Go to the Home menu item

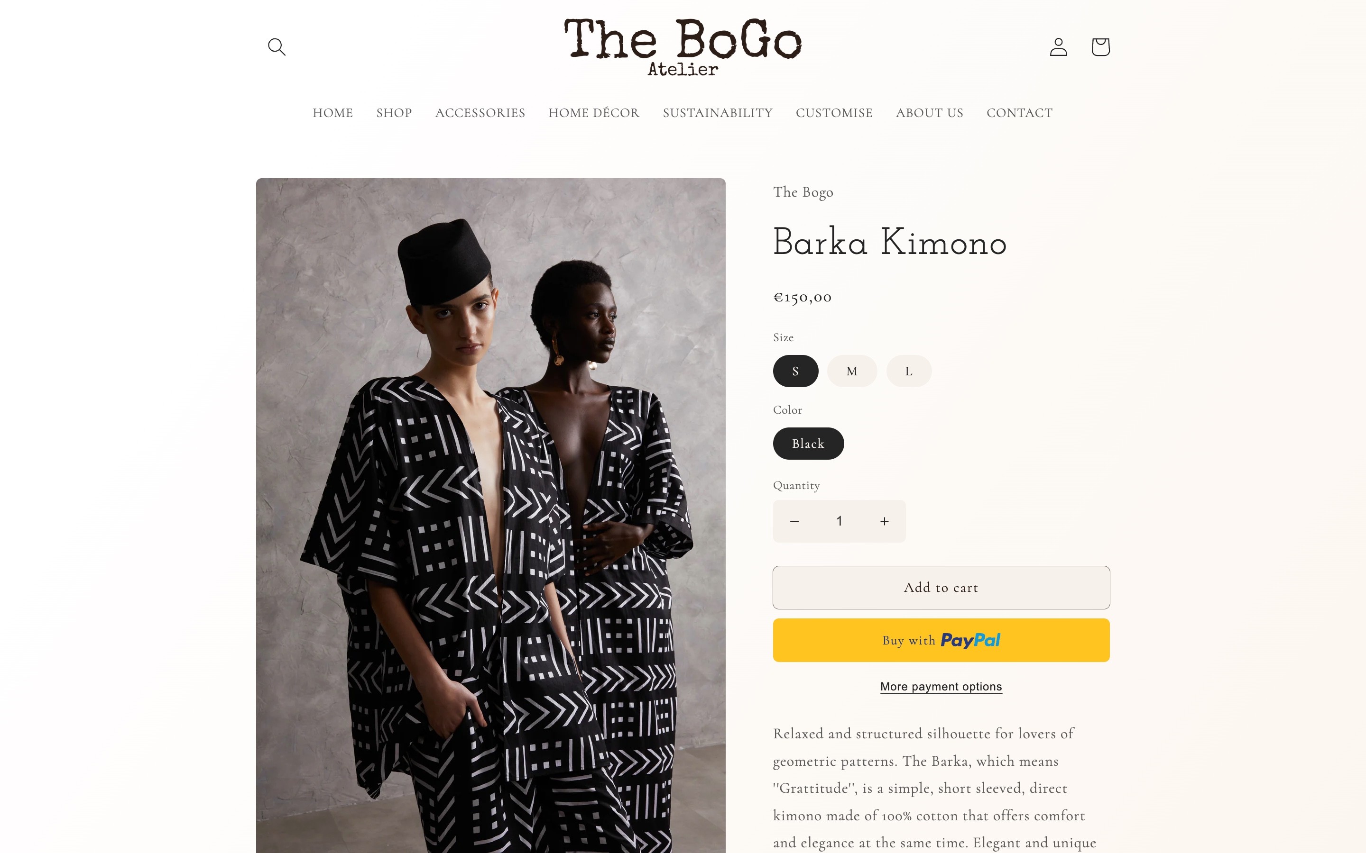(333, 113)
